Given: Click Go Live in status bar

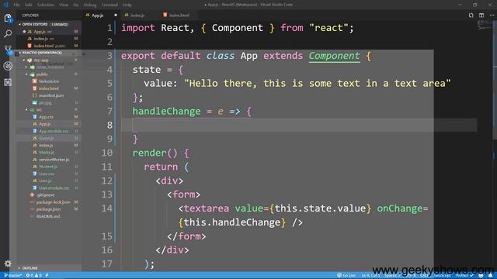Looking at the screenshot, I should pyautogui.click(x=346, y=276).
